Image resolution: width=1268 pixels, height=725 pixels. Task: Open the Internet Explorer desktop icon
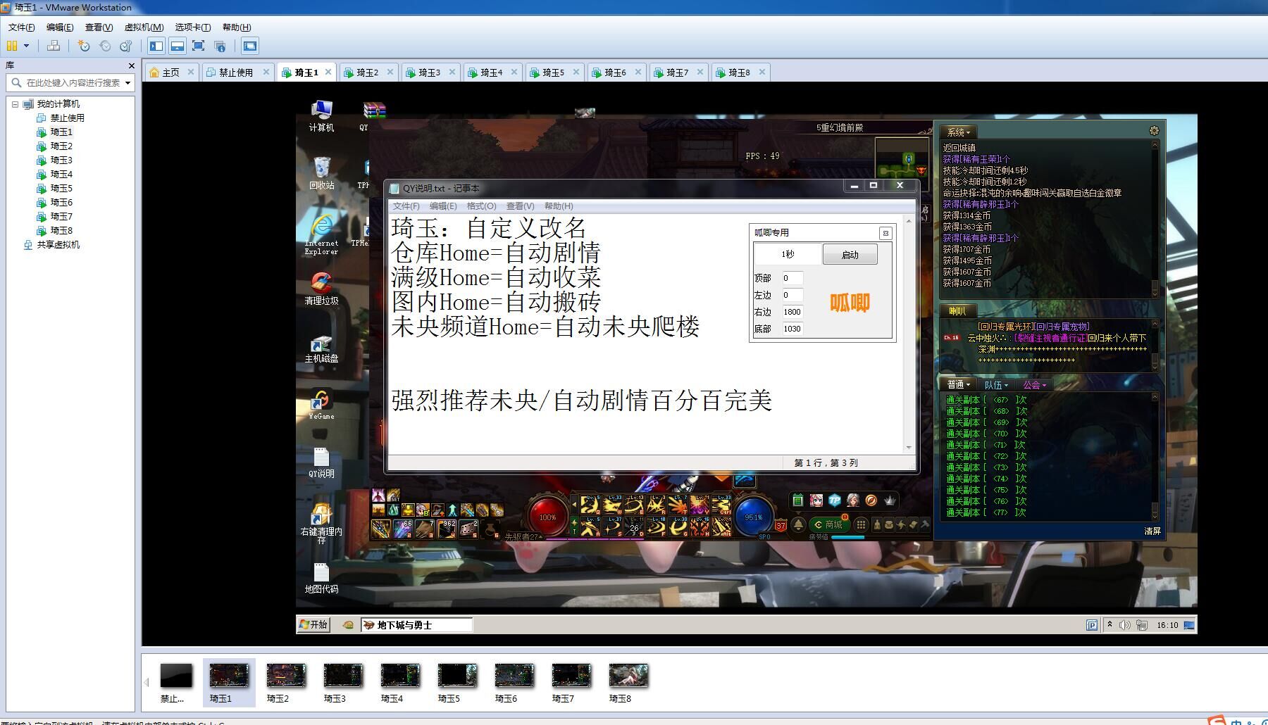[x=321, y=234]
